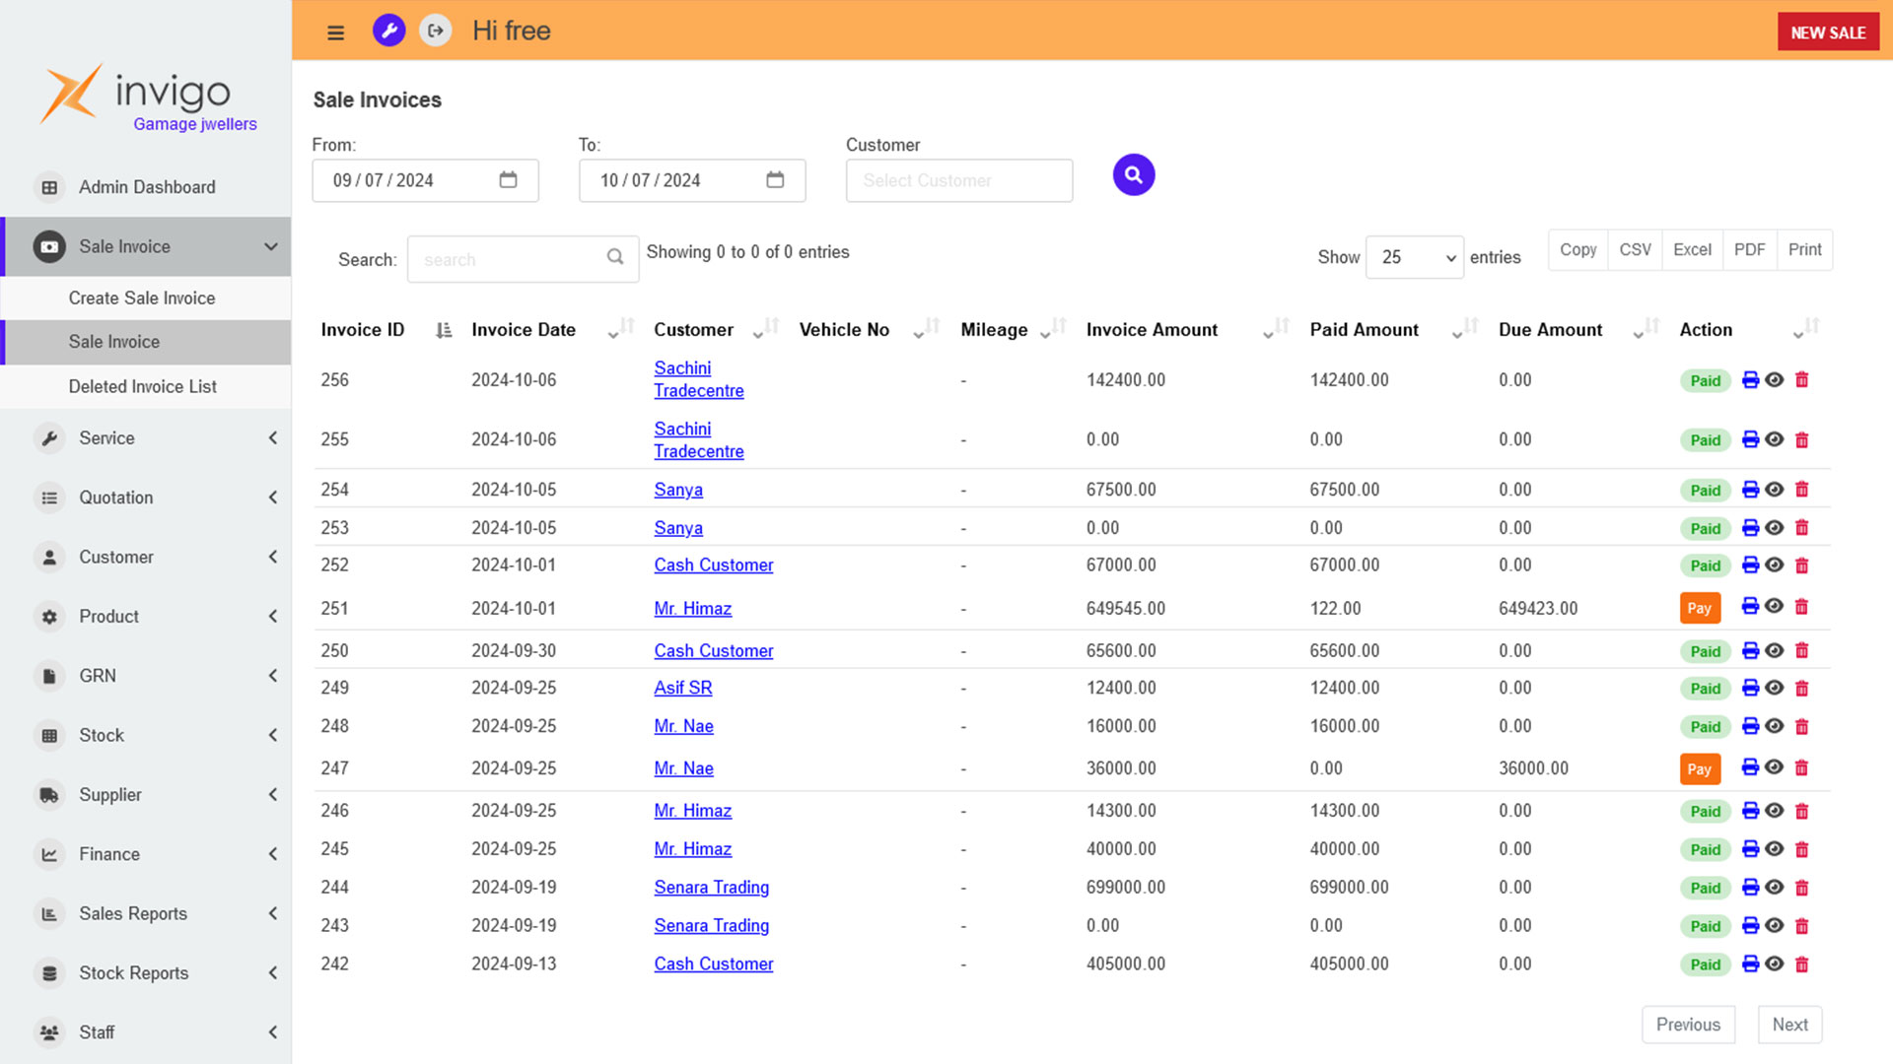Image resolution: width=1893 pixels, height=1064 pixels.
Task: Click the Admin Dashboard grid icon
Action: 49,187
